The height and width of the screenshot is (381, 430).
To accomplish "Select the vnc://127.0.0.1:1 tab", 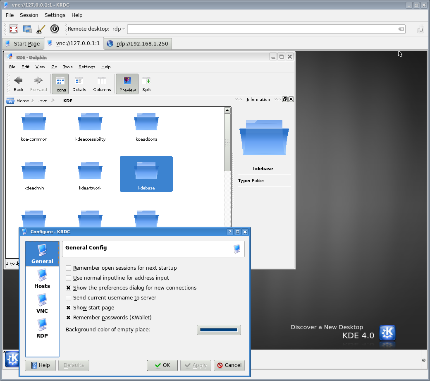I will coord(74,43).
